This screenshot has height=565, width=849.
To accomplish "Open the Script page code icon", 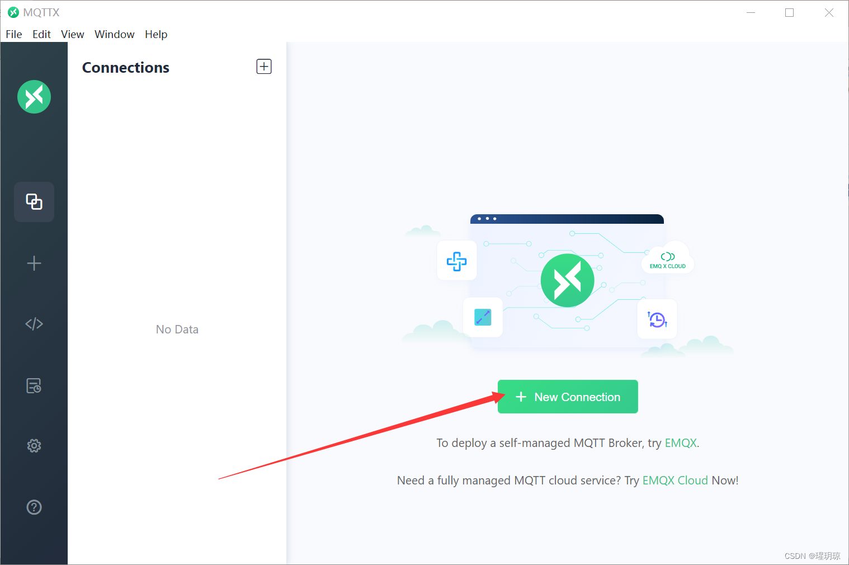I will pos(34,324).
